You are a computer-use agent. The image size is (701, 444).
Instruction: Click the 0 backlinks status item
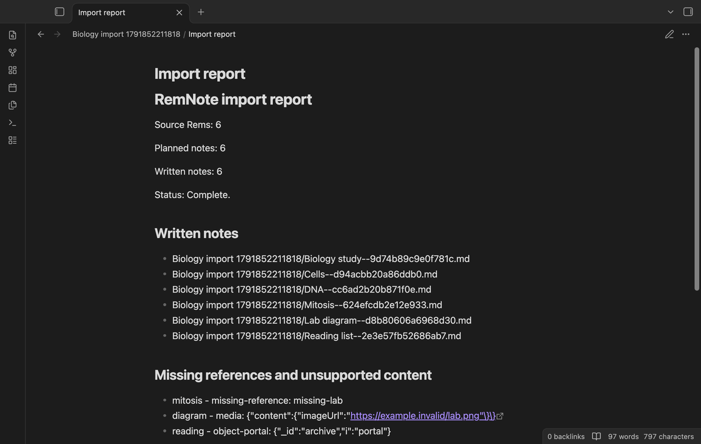pos(566,436)
